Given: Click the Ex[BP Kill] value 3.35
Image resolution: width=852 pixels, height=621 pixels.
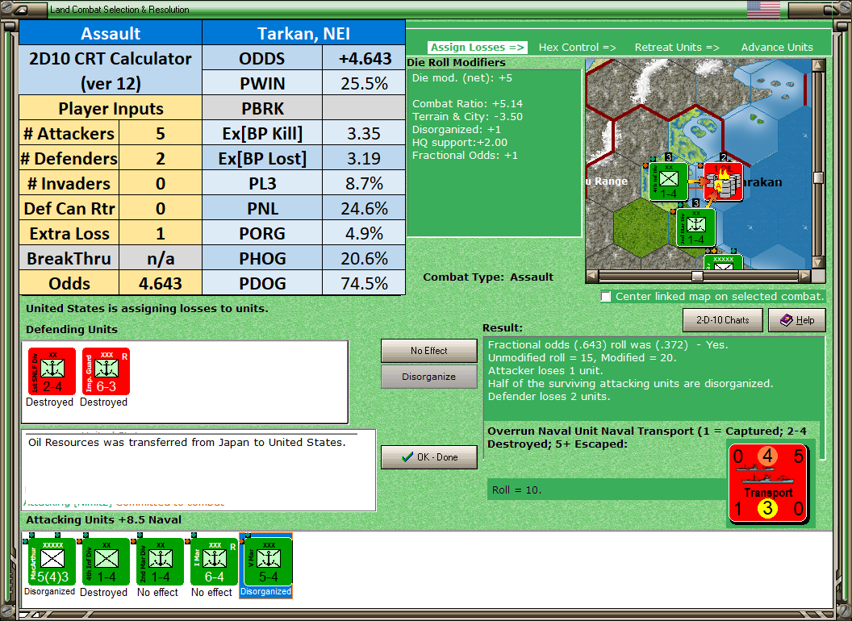Looking at the screenshot, I should point(364,134).
